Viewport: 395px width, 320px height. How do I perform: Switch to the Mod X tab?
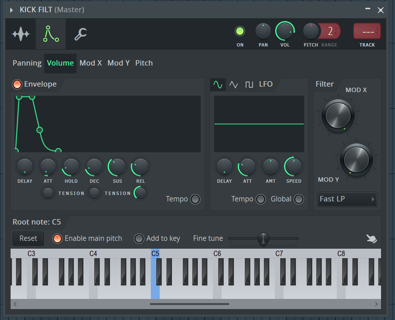point(91,63)
